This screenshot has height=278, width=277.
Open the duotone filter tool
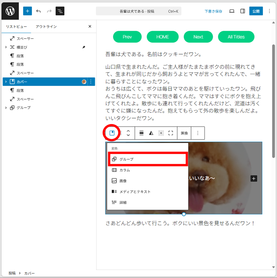151,133
